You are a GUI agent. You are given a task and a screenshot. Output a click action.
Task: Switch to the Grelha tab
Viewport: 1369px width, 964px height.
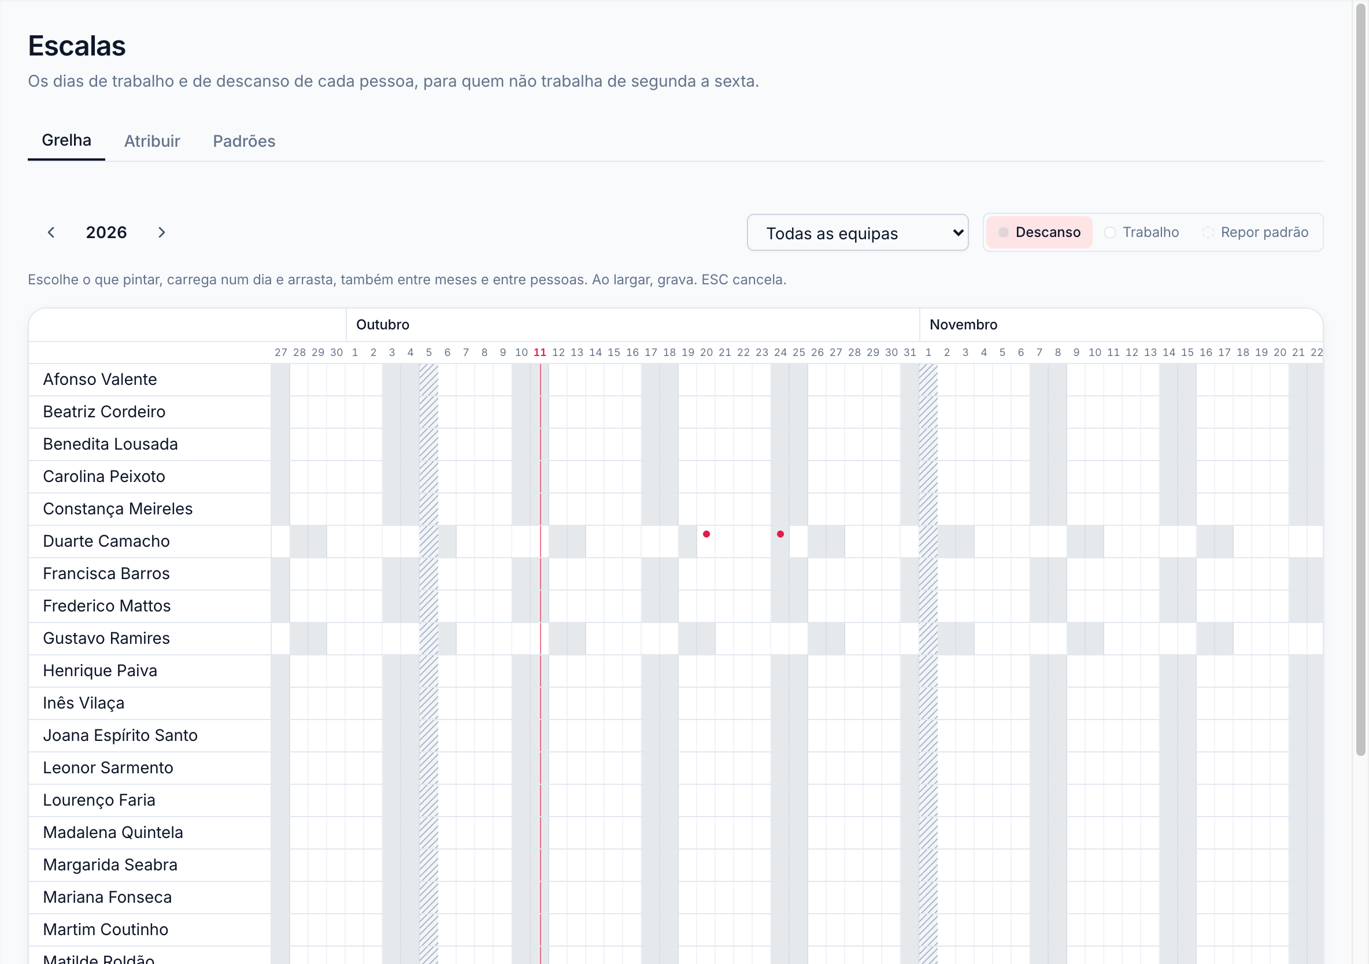tap(66, 140)
